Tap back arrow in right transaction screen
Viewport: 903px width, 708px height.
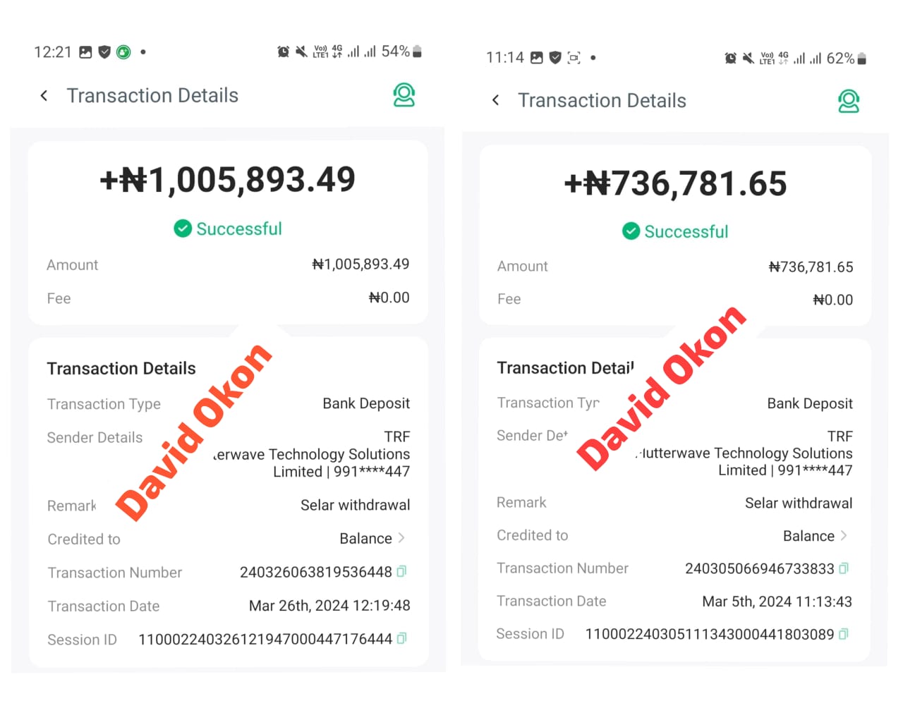click(x=496, y=100)
